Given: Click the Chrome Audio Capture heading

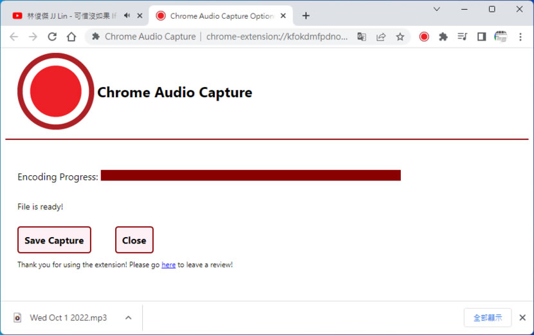Looking at the screenshot, I should click(175, 93).
